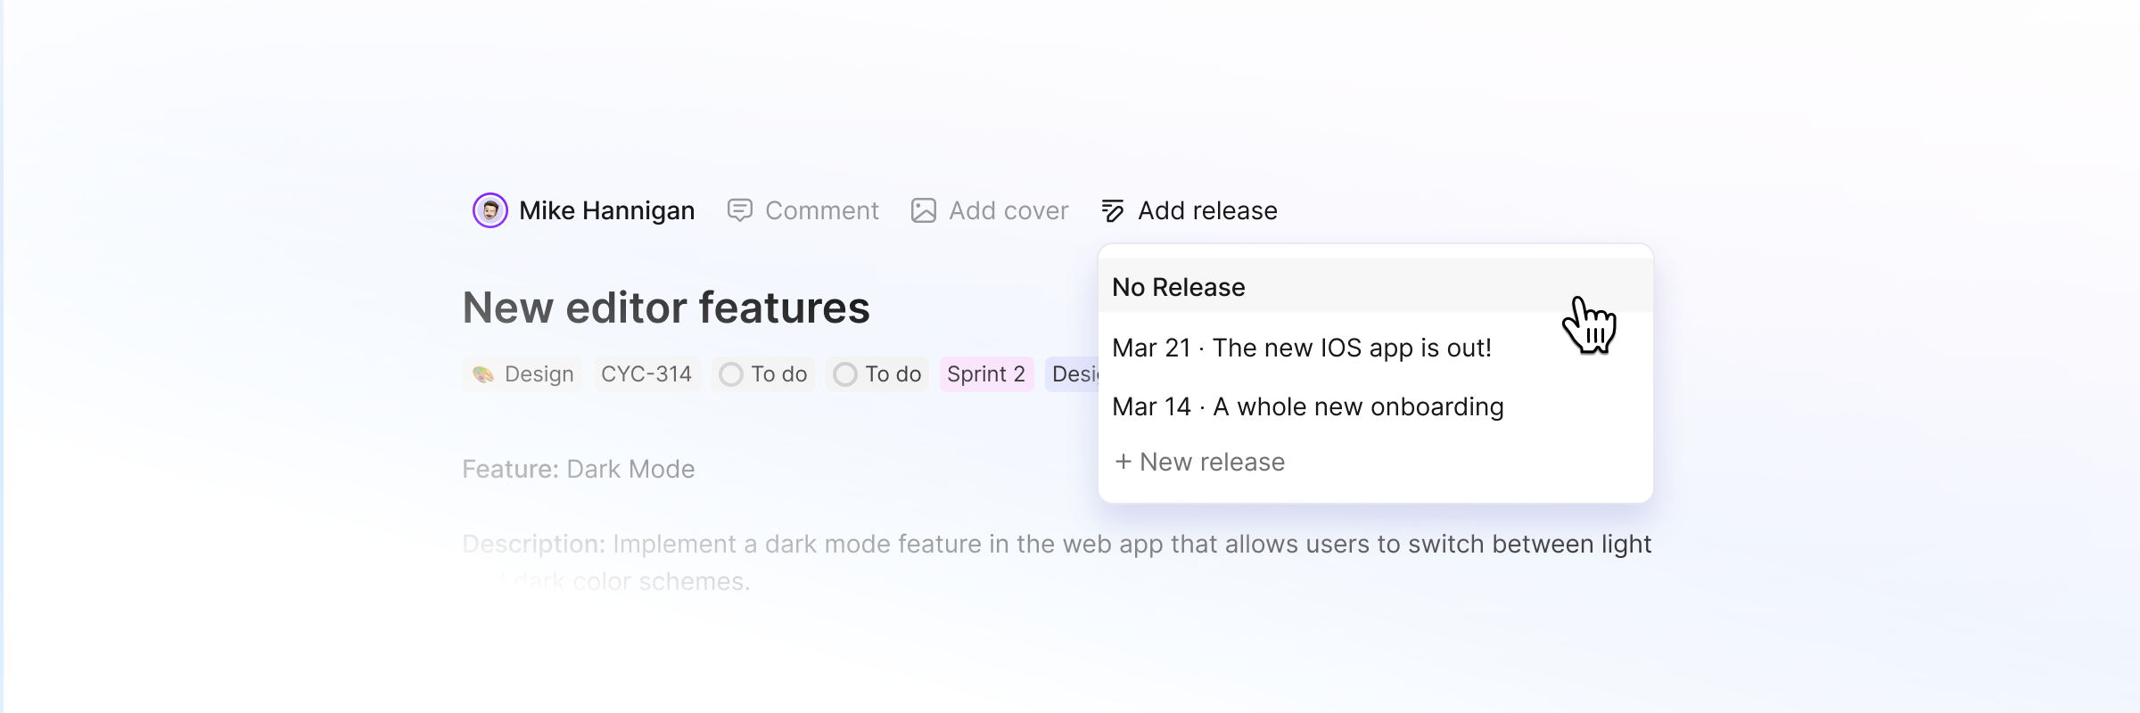Choose Mar 21 The new IOS app release
Screen dimensions: 2140x713
tap(1376, 348)
